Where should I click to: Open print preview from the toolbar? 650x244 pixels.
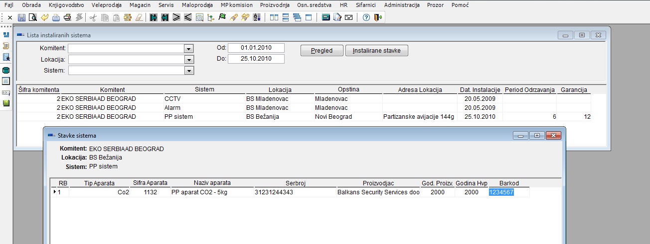[32, 17]
